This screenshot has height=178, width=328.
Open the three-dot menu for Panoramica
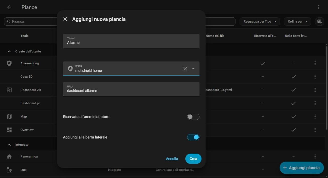[x=315, y=156]
